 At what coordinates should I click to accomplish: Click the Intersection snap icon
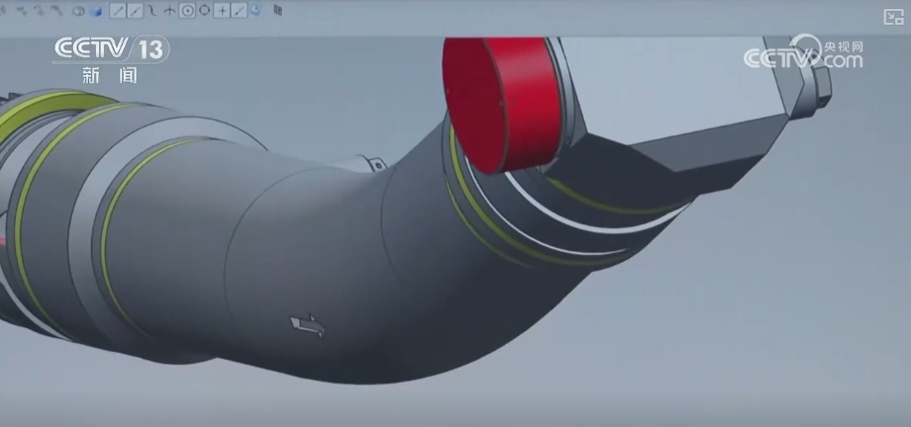coord(170,11)
